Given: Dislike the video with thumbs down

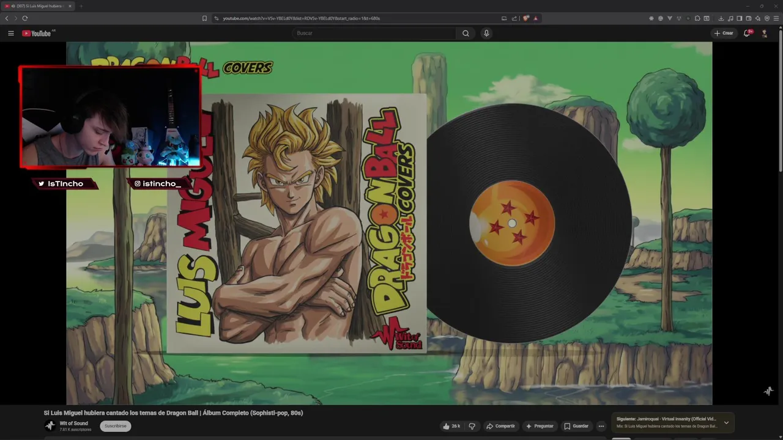Looking at the screenshot, I should [472, 426].
